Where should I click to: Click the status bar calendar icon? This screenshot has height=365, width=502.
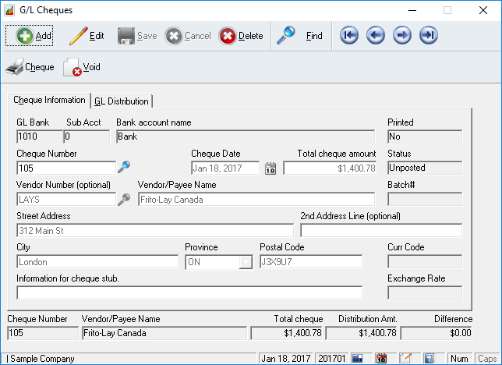[382, 359]
